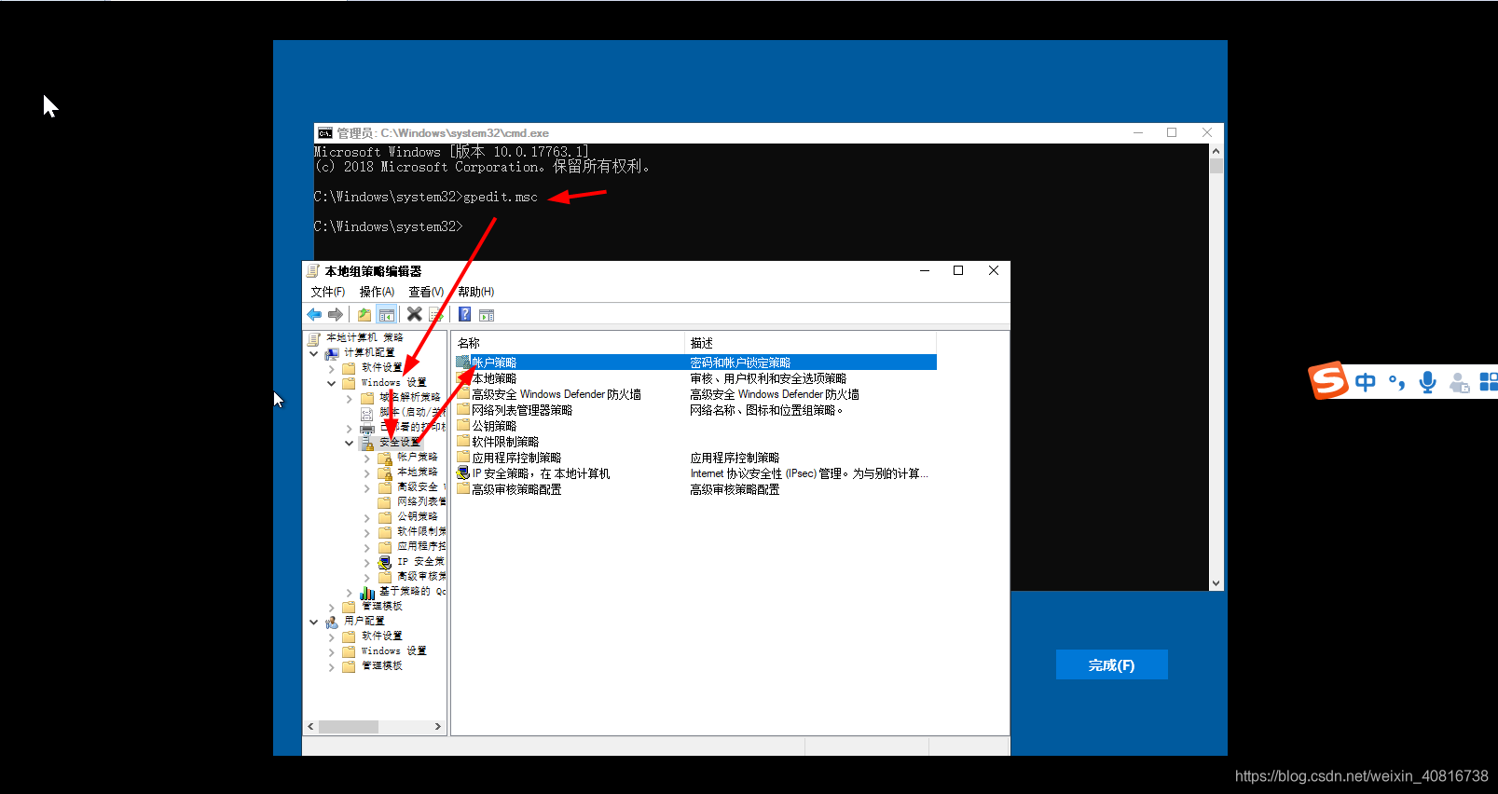The image size is (1498, 794).
Task: Open the 文件(F) menu
Action: (x=328, y=292)
